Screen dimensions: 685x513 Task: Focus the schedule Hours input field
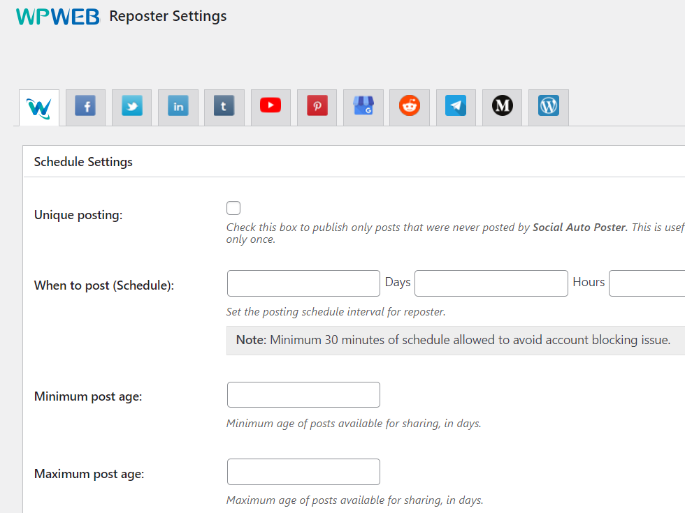pyautogui.click(x=491, y=283)
